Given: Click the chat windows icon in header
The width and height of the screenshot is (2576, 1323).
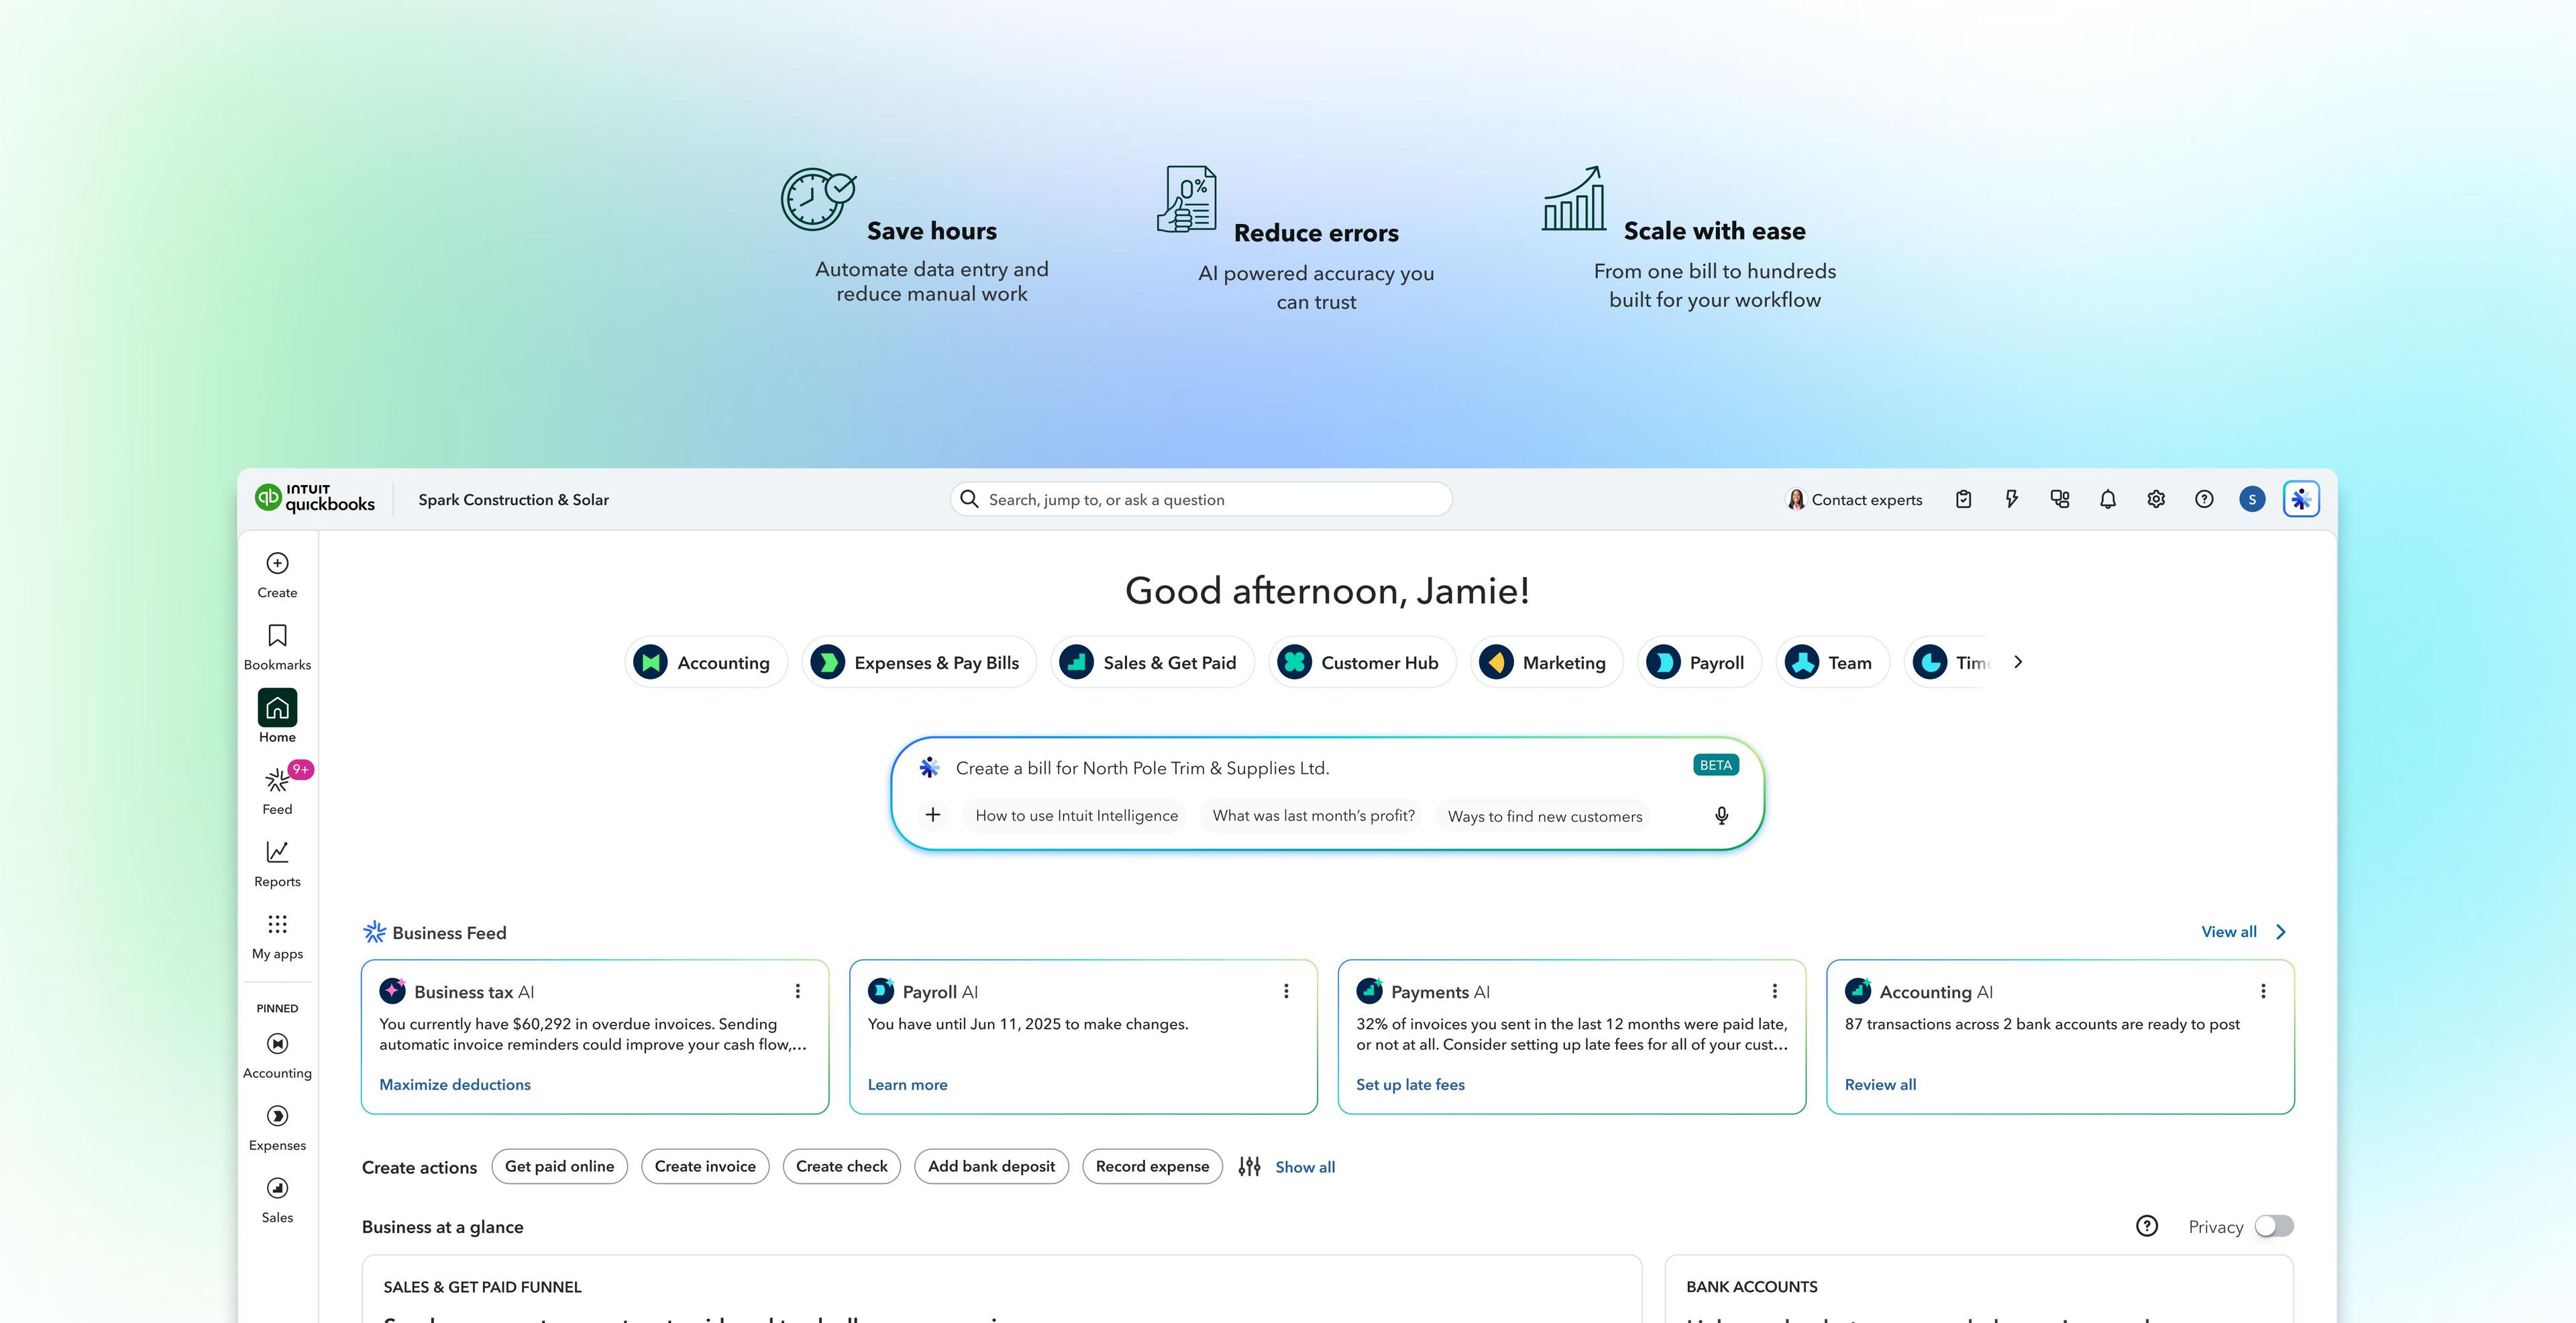Looking at the screenshot, I should pyautogui.click(x=2060, y=499).
